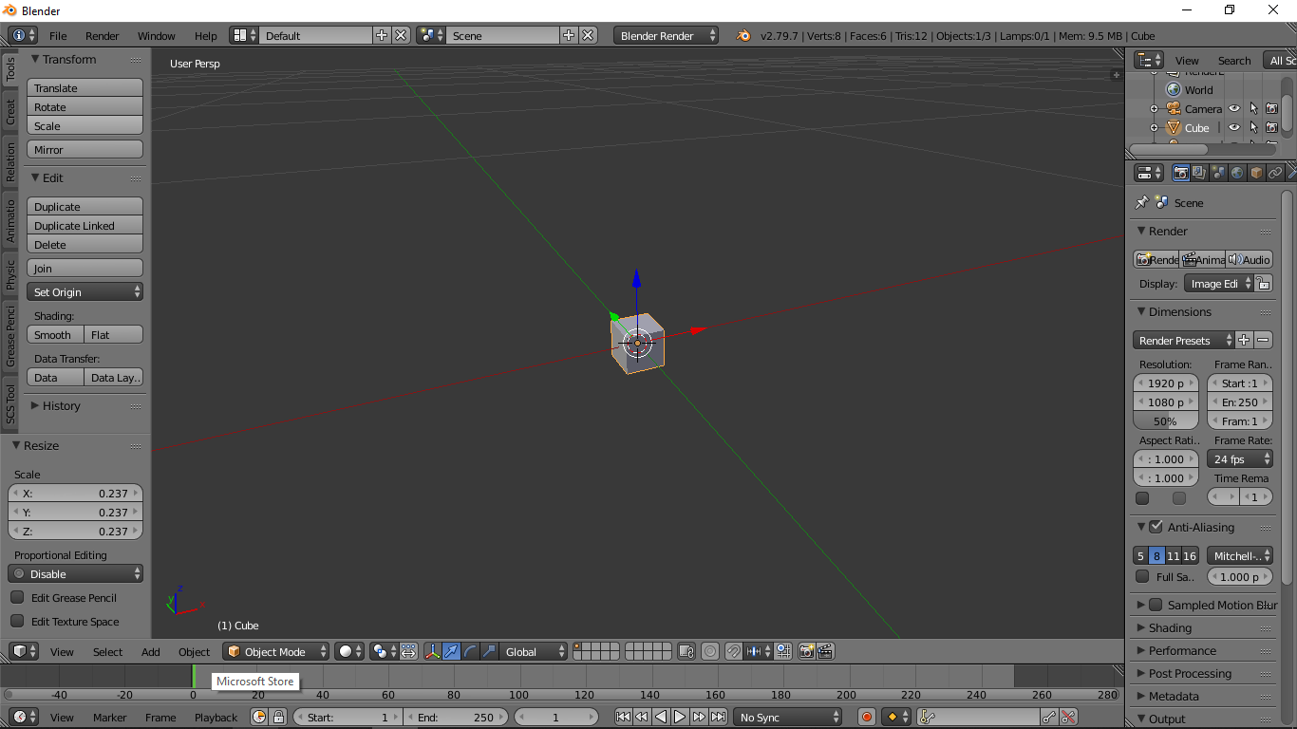Expand Cube tree node in outliner

point(1154,127)
